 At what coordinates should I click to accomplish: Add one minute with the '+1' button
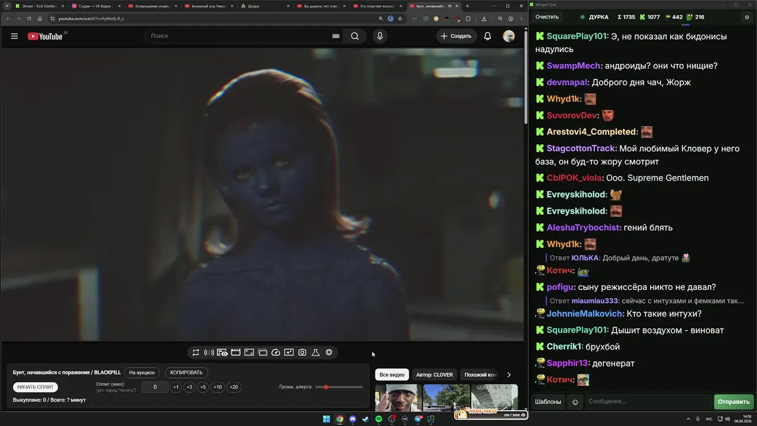click(176, 388)
